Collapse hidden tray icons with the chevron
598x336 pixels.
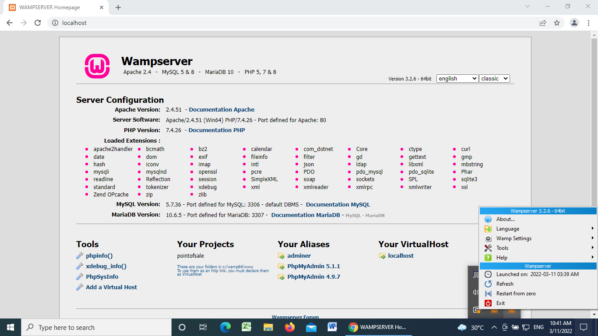(494, 327)
